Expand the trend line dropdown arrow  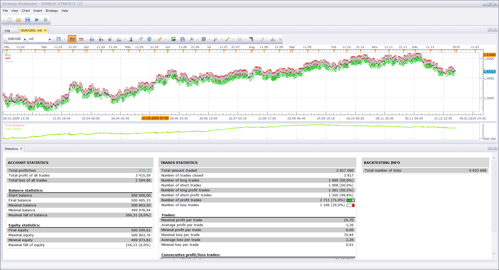[x=233, y=39]
